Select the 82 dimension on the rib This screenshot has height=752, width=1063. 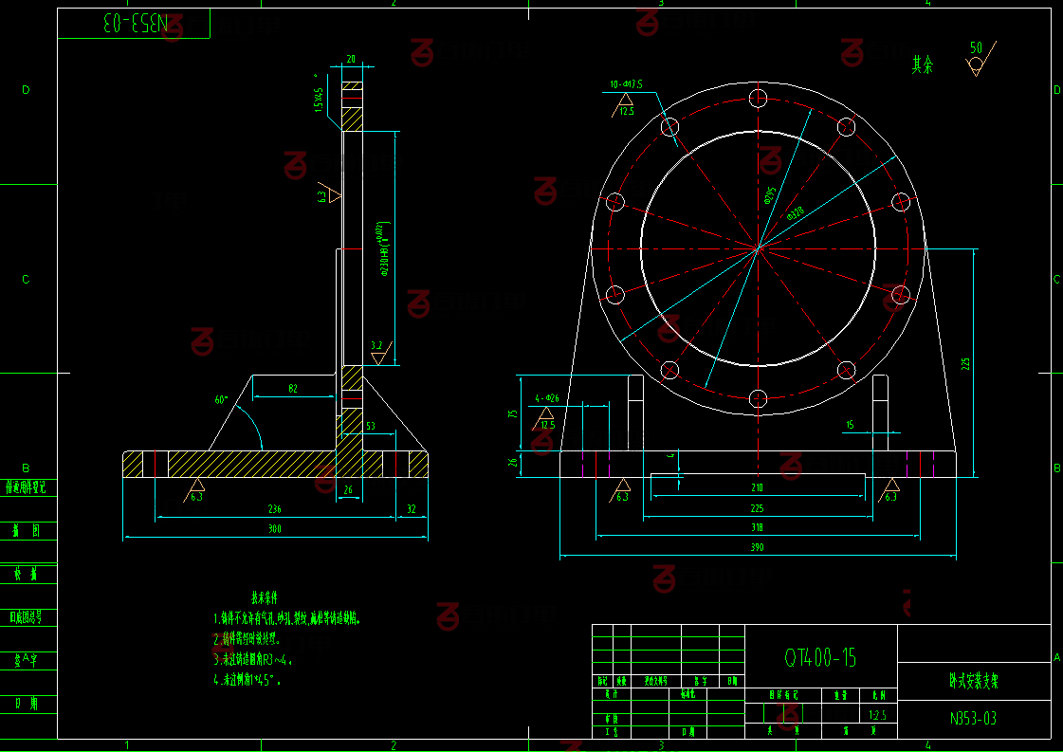[x=292, y=389]
